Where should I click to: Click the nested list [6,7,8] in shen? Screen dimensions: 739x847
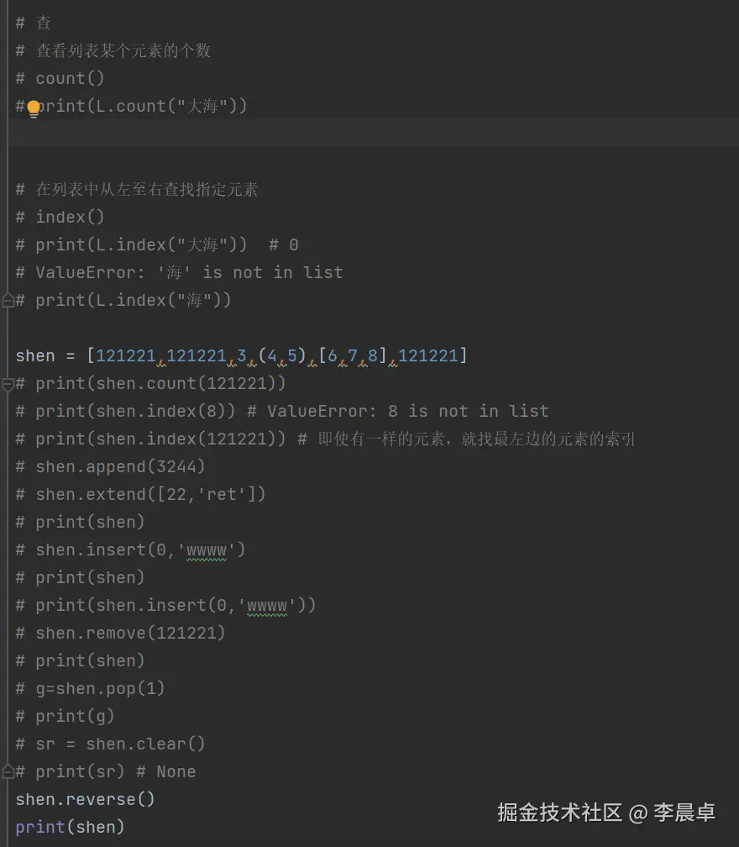tap(352, 355)
